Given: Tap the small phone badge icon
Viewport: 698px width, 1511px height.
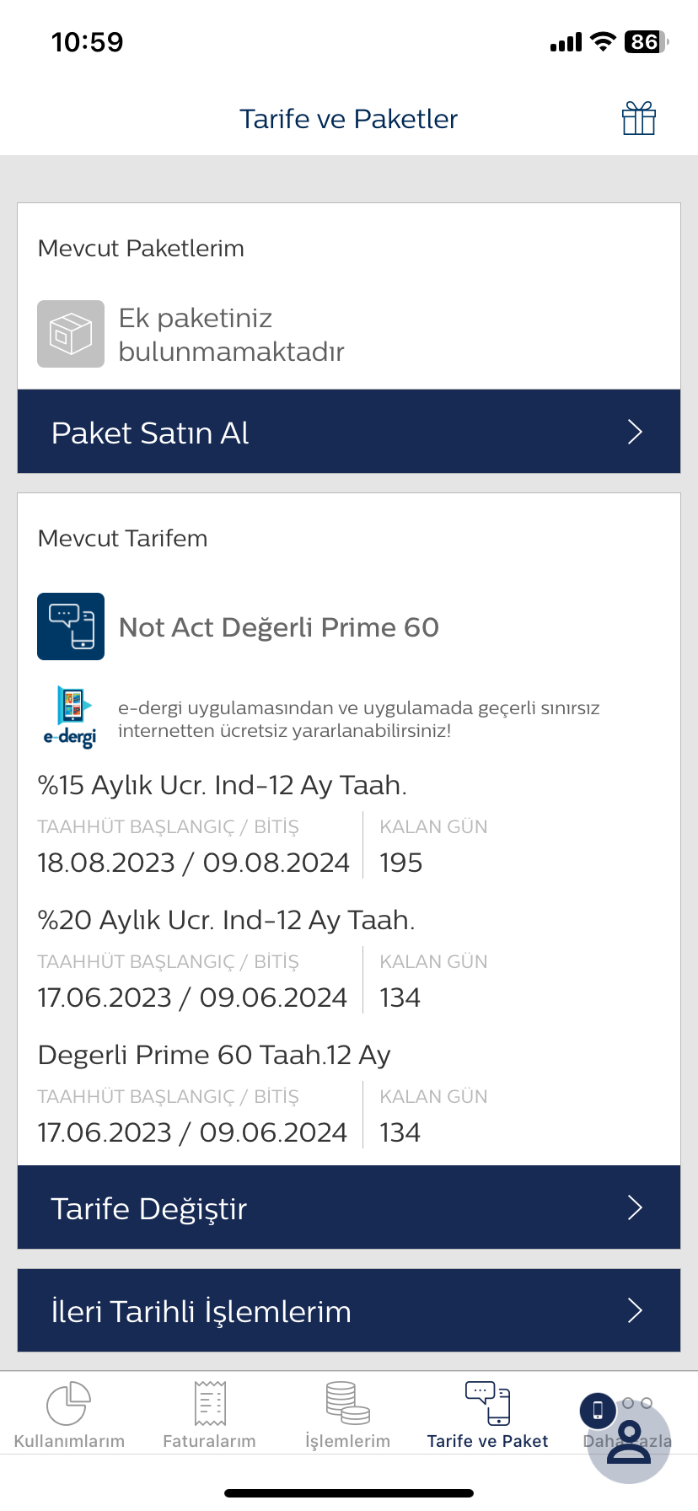Looking at the screenshot, I should coord(598,1411).
